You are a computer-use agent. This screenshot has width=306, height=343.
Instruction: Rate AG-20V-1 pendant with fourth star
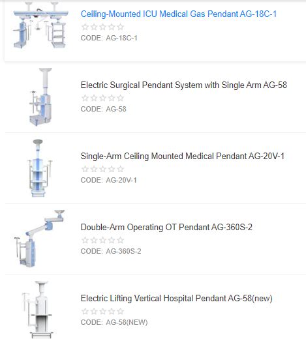pos(112,170)
